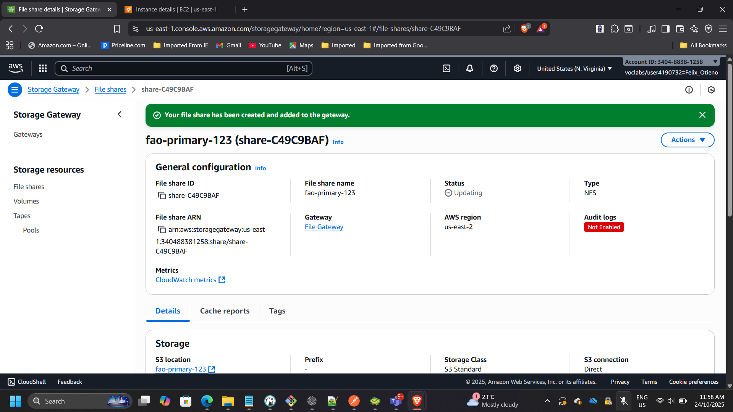Open the Actions dropdown

pyautogui.click(x=687, y=140)
